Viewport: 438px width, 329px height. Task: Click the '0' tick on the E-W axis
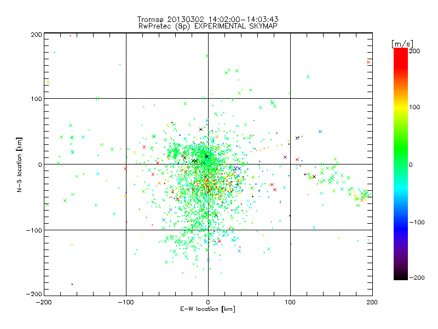(208, 302)
